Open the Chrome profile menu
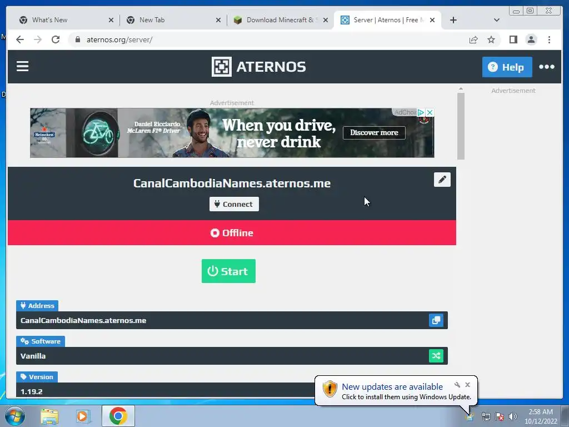 tap(531, 39)
